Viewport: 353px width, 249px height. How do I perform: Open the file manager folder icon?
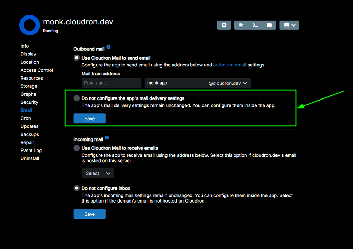[x=269, y=25]
